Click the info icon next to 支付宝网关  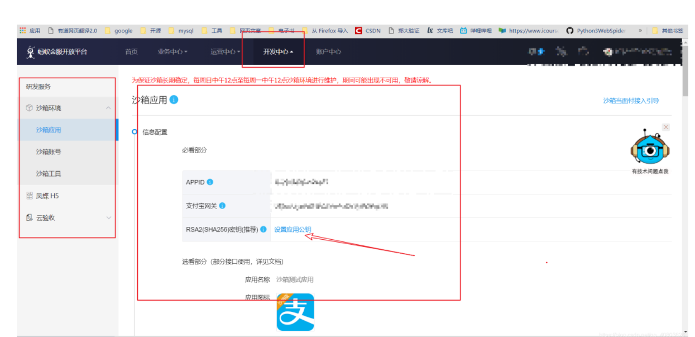(222, 206)
